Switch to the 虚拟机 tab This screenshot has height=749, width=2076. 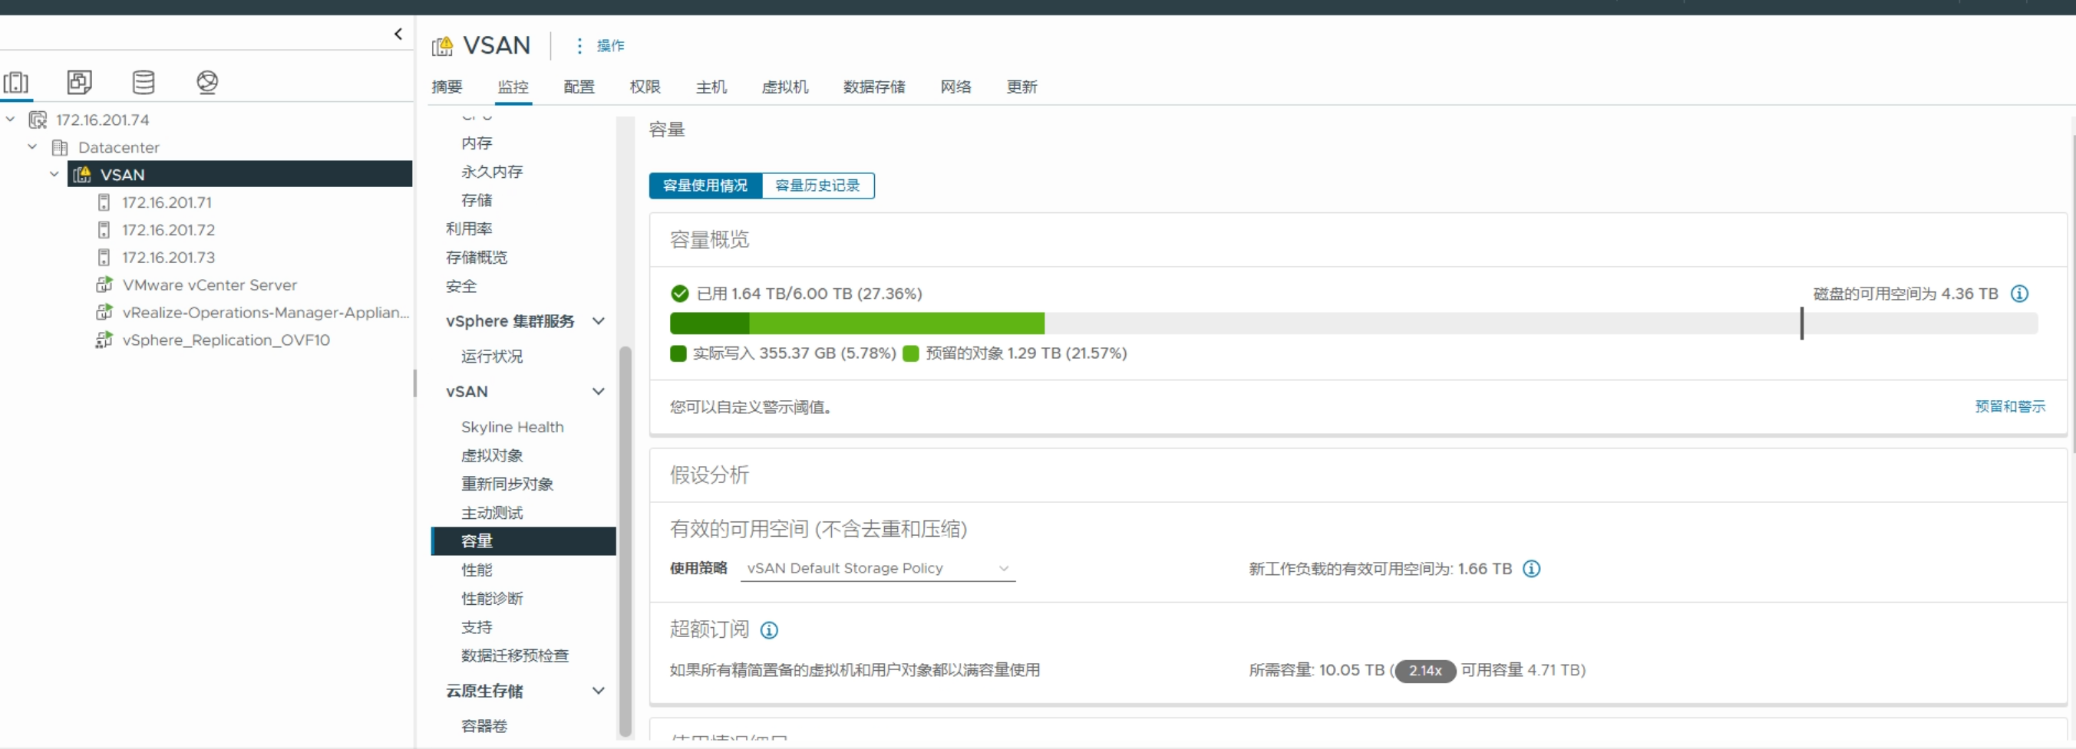785,87
